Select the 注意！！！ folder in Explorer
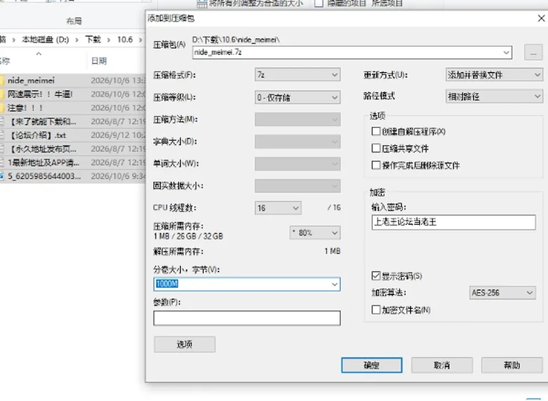 (x=25, y=108)
